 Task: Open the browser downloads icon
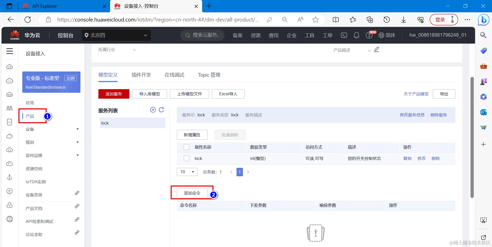404,20
